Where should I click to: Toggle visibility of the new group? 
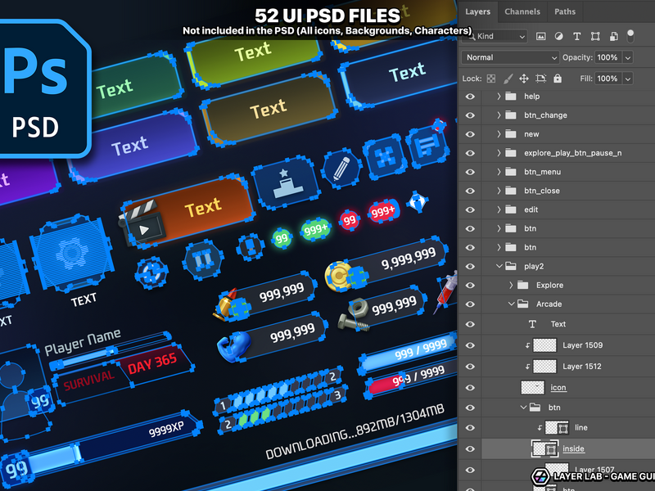(470, 134)
